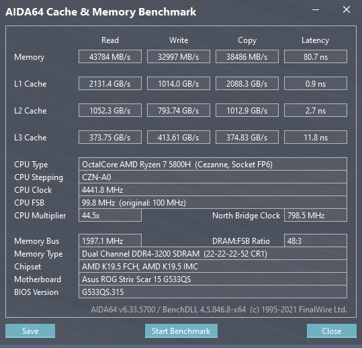
Task: Select the DRAM:FSB Ratio 48:3 field
Action: click(x=316, y=241)
